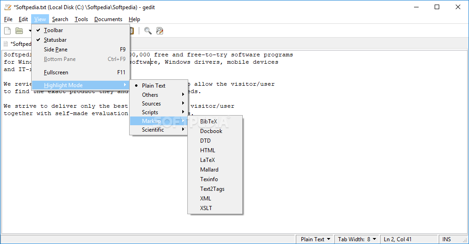
Task: Click 'free-to-try' in the editor text
Action: tap(207, 55)
